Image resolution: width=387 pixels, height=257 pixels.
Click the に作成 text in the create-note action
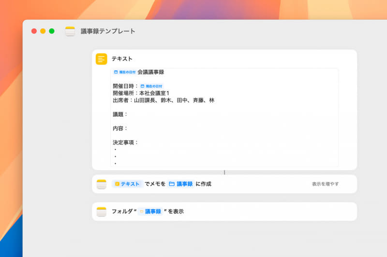point(203,184)
